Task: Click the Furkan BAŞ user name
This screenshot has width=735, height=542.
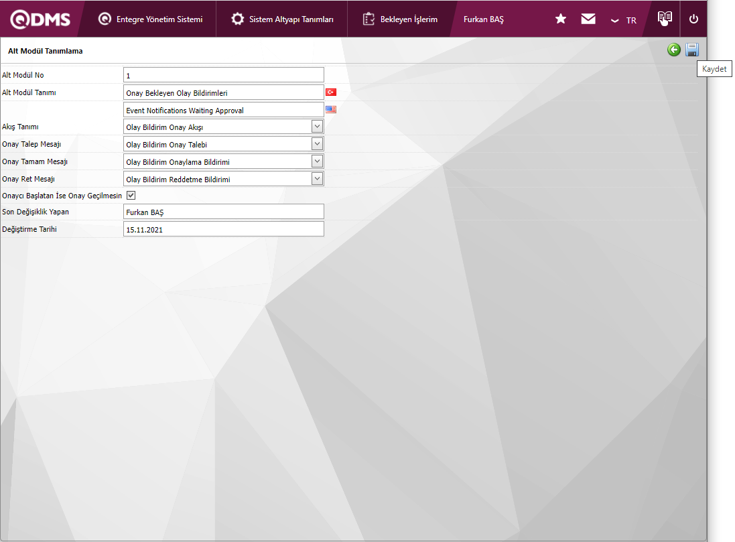Action: tap(483, 19)
